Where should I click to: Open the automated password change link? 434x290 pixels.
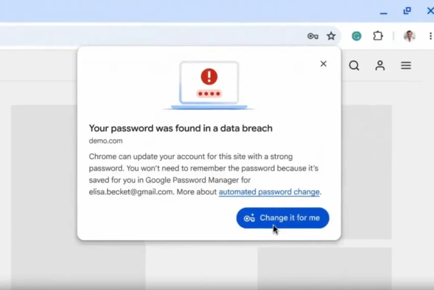tap(269, 192)
